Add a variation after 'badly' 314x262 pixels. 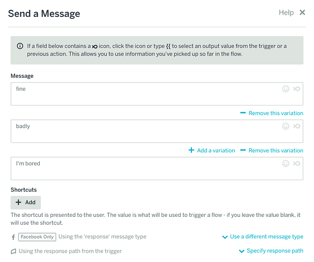[212, 151]
